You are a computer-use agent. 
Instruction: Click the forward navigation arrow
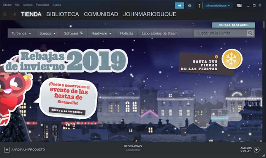[14, 14]
